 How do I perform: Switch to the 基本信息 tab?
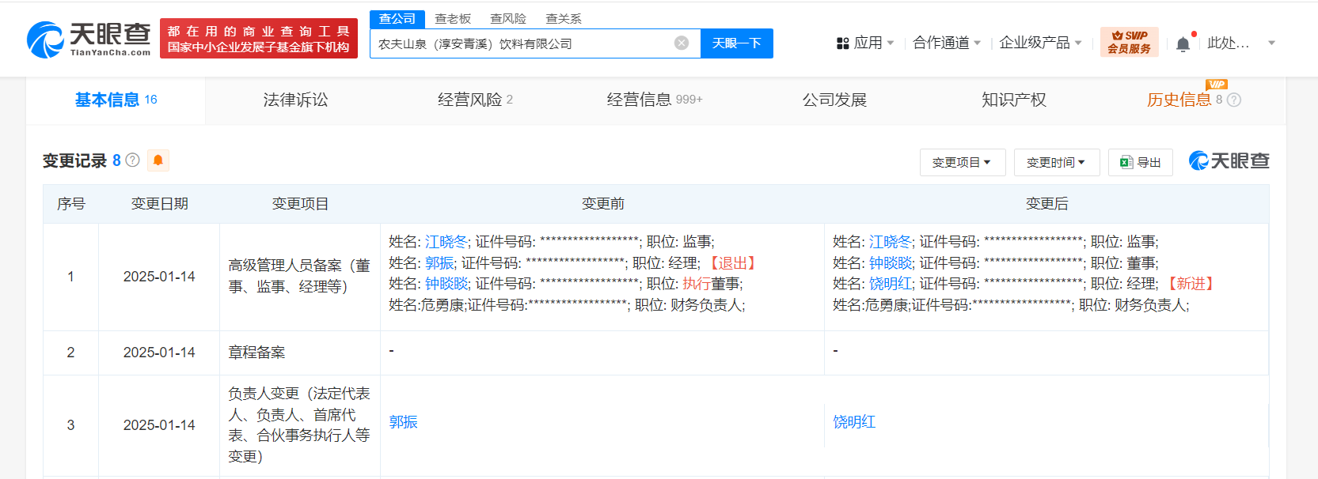(x=116, y=100)
